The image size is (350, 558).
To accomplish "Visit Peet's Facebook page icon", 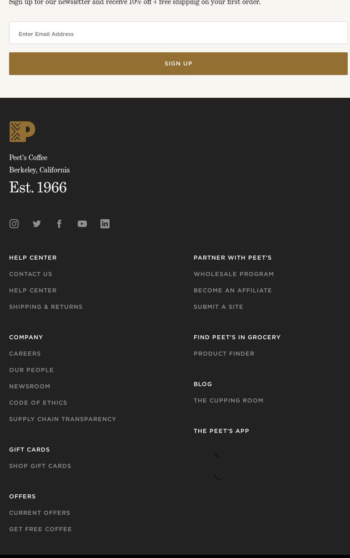I will pyautogui.click(x=60, y=224).
